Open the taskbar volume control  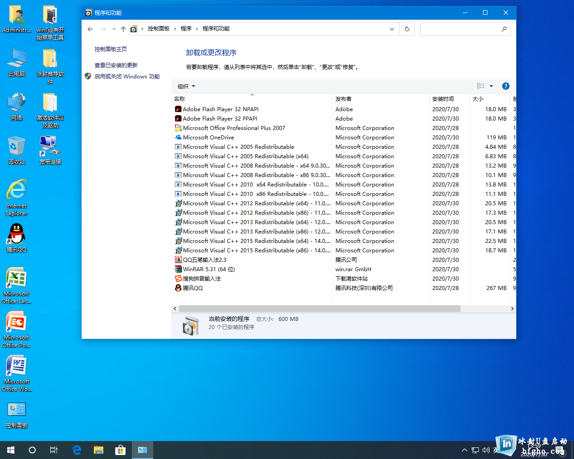coord(486,450)
